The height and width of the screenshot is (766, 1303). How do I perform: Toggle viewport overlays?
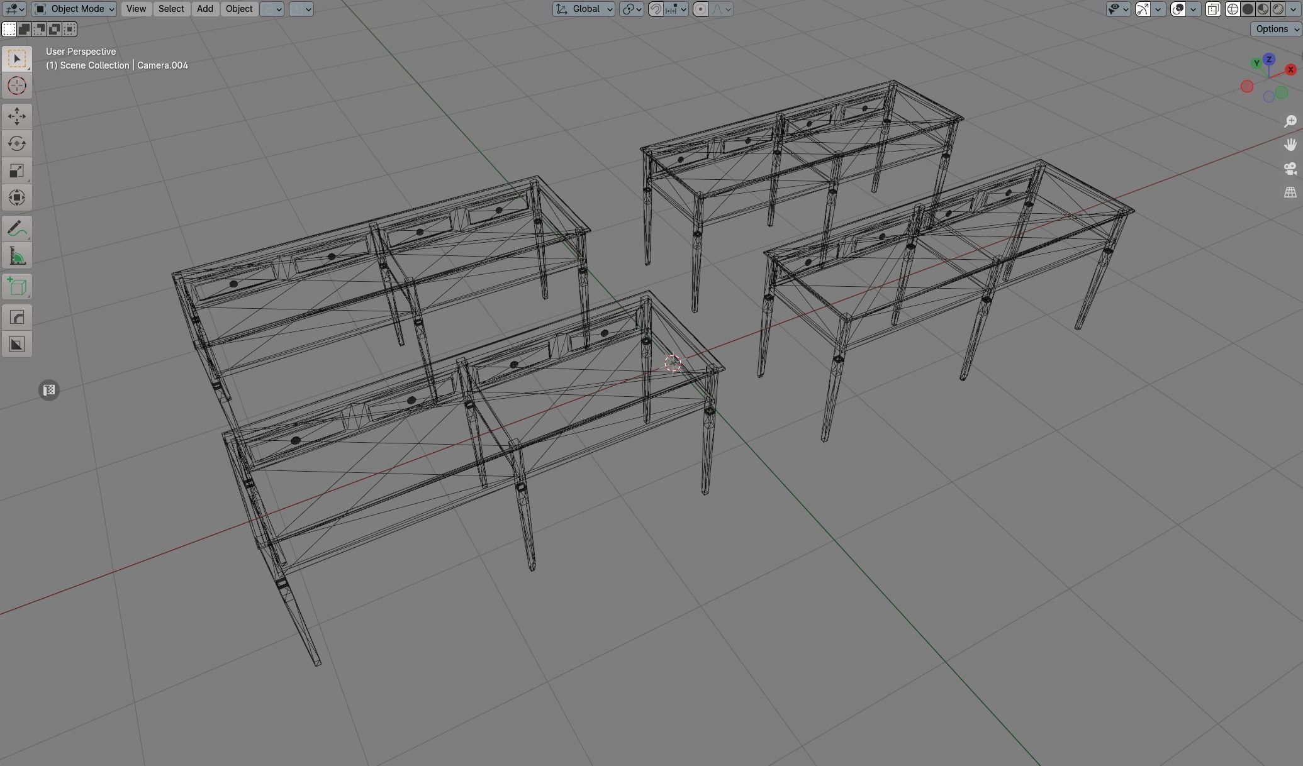pyautogui.click(x=1178, y=9)
